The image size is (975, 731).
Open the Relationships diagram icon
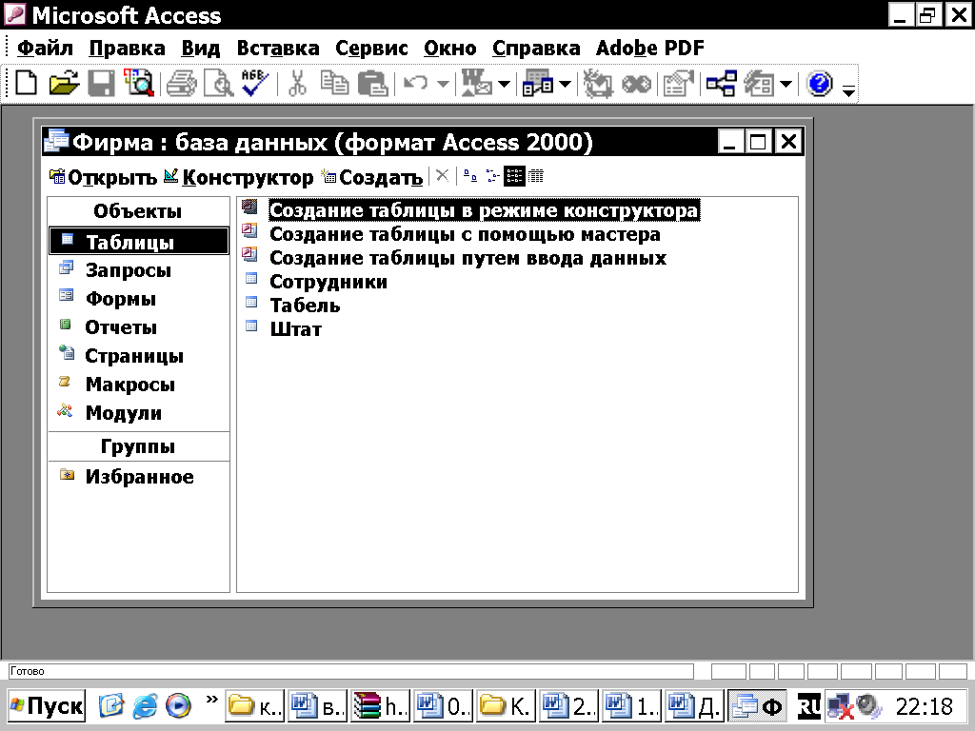[x=722, y=84]
